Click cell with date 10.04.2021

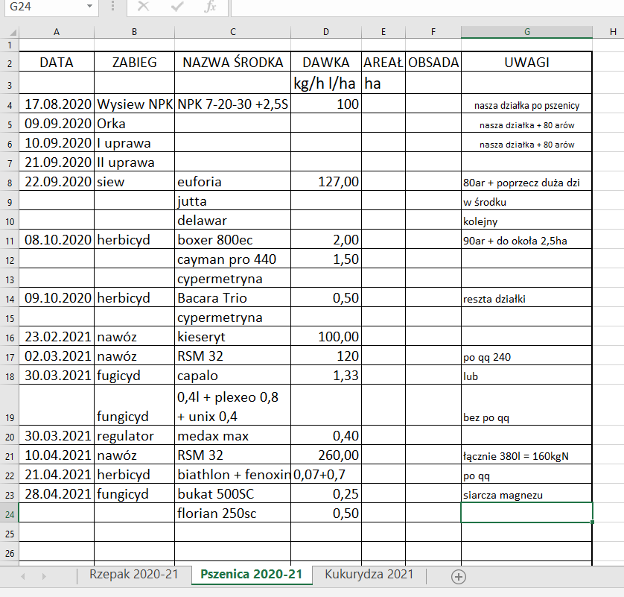tap(57, 455)
